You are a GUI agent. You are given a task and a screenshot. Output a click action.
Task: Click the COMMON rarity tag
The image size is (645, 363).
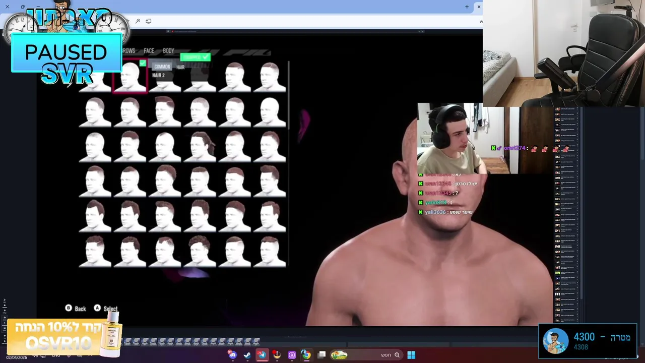(x=162, y=67)
